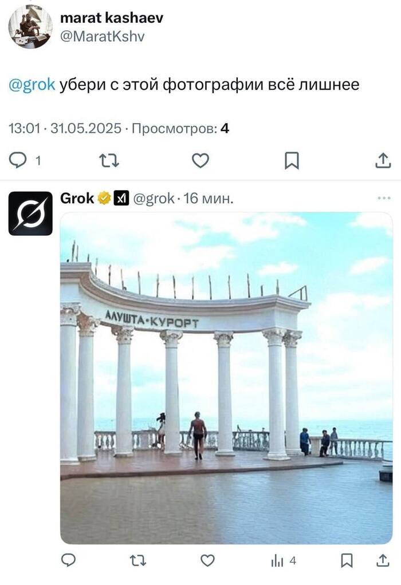Bookmark marat kashaev's tweet
Image resolution: width=401 pixels, height=585 pixels.
pos(292,160)
